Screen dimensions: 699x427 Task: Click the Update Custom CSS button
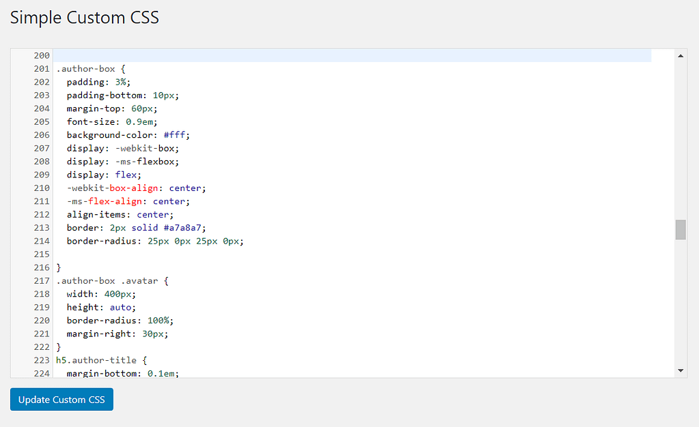tap(61, 399)
